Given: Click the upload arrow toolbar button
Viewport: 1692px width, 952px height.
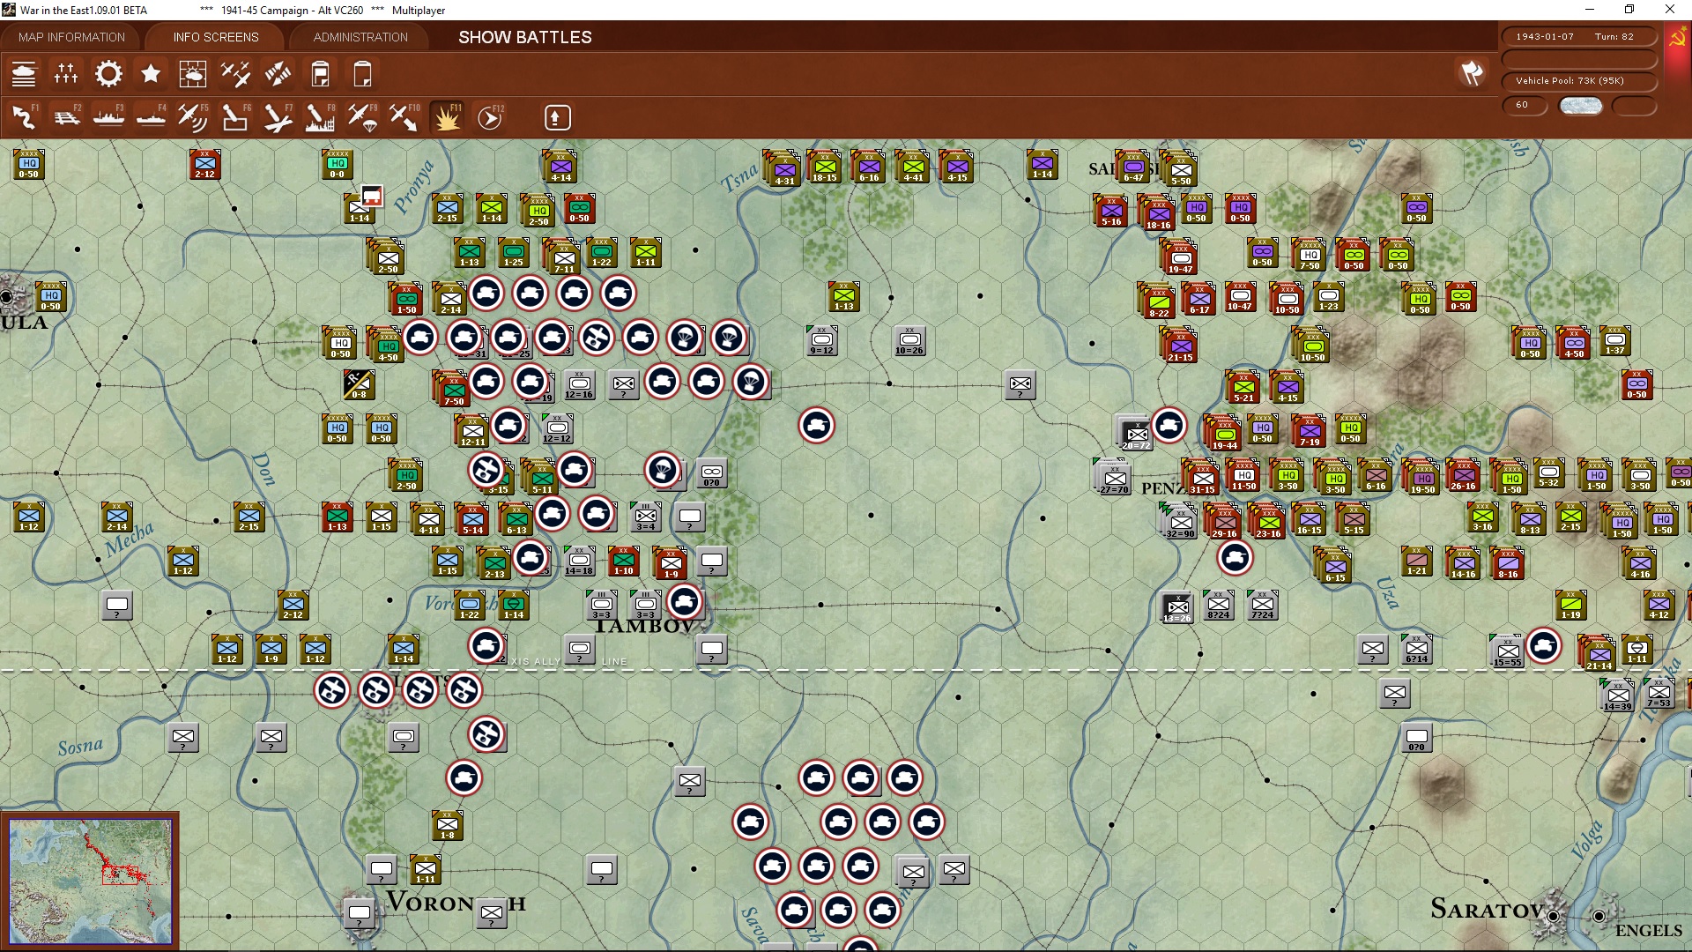Looking at the screenshot, I should pos(557,117).
